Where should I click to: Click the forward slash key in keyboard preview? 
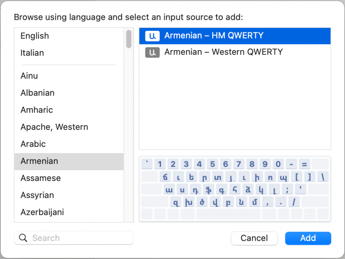pyautogui.click(x=294, y=202)
